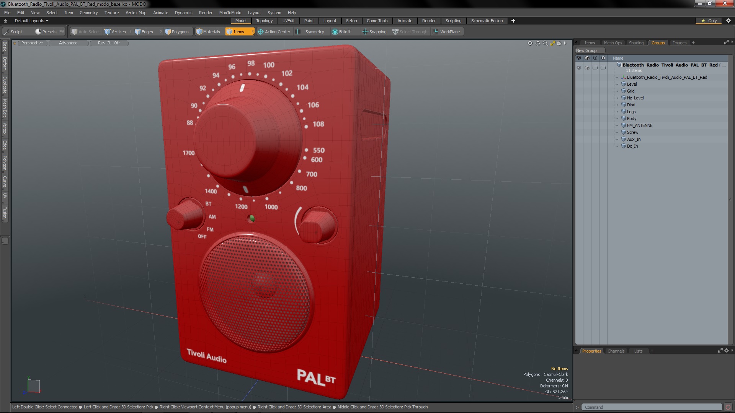Open the Geometry menu

(x=88, y=13)
